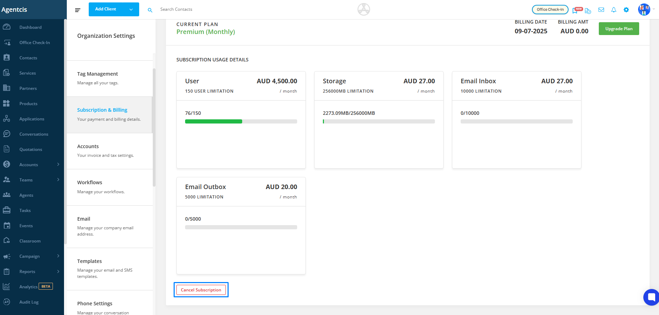Open Templates settings section

click(x=110, y=269)
